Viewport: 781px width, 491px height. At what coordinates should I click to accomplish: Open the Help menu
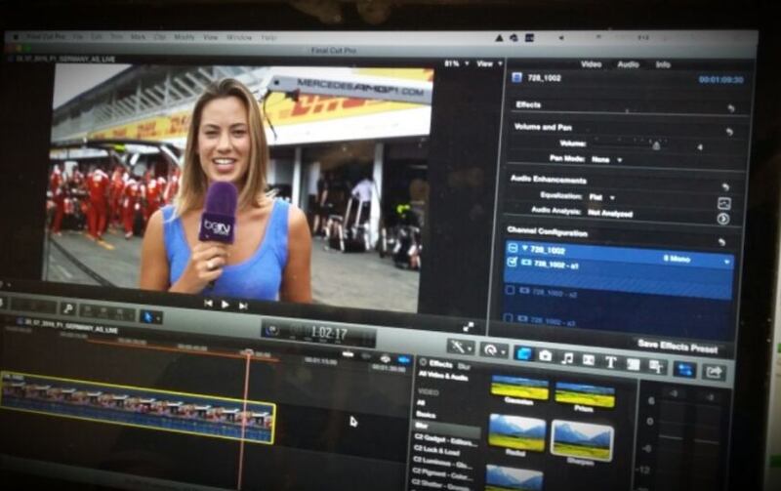[x=267, y=37]
